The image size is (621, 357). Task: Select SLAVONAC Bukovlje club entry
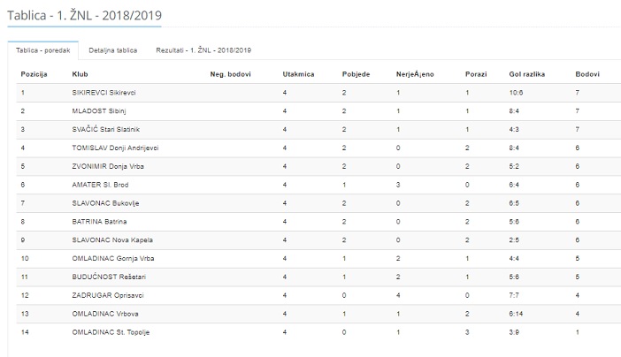(x=105, y=203)
